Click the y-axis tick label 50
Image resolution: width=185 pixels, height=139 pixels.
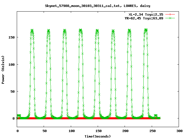(13, 92)
